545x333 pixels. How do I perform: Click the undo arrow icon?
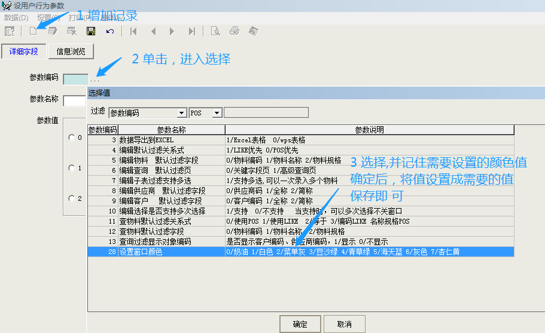click(x=110, y=31)
